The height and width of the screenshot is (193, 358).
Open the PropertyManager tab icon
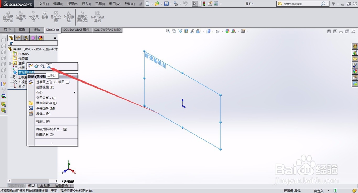tap(18, 38)
